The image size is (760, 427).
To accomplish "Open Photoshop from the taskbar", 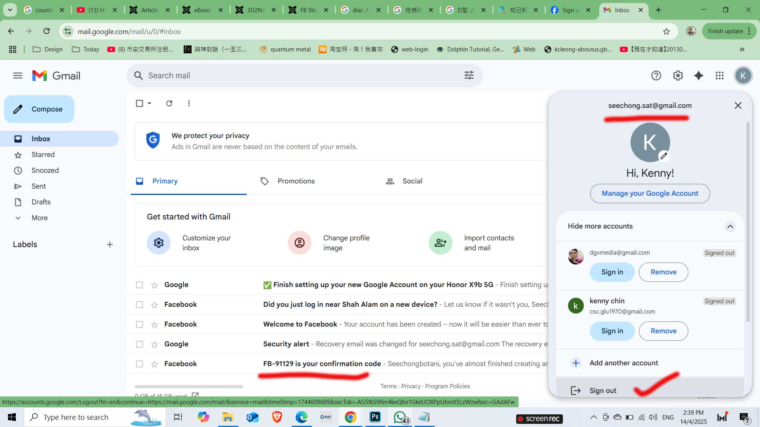I will (x=375, y=417).
